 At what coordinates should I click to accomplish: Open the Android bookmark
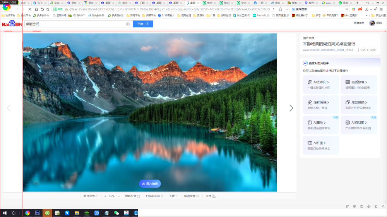click(261, 15)
